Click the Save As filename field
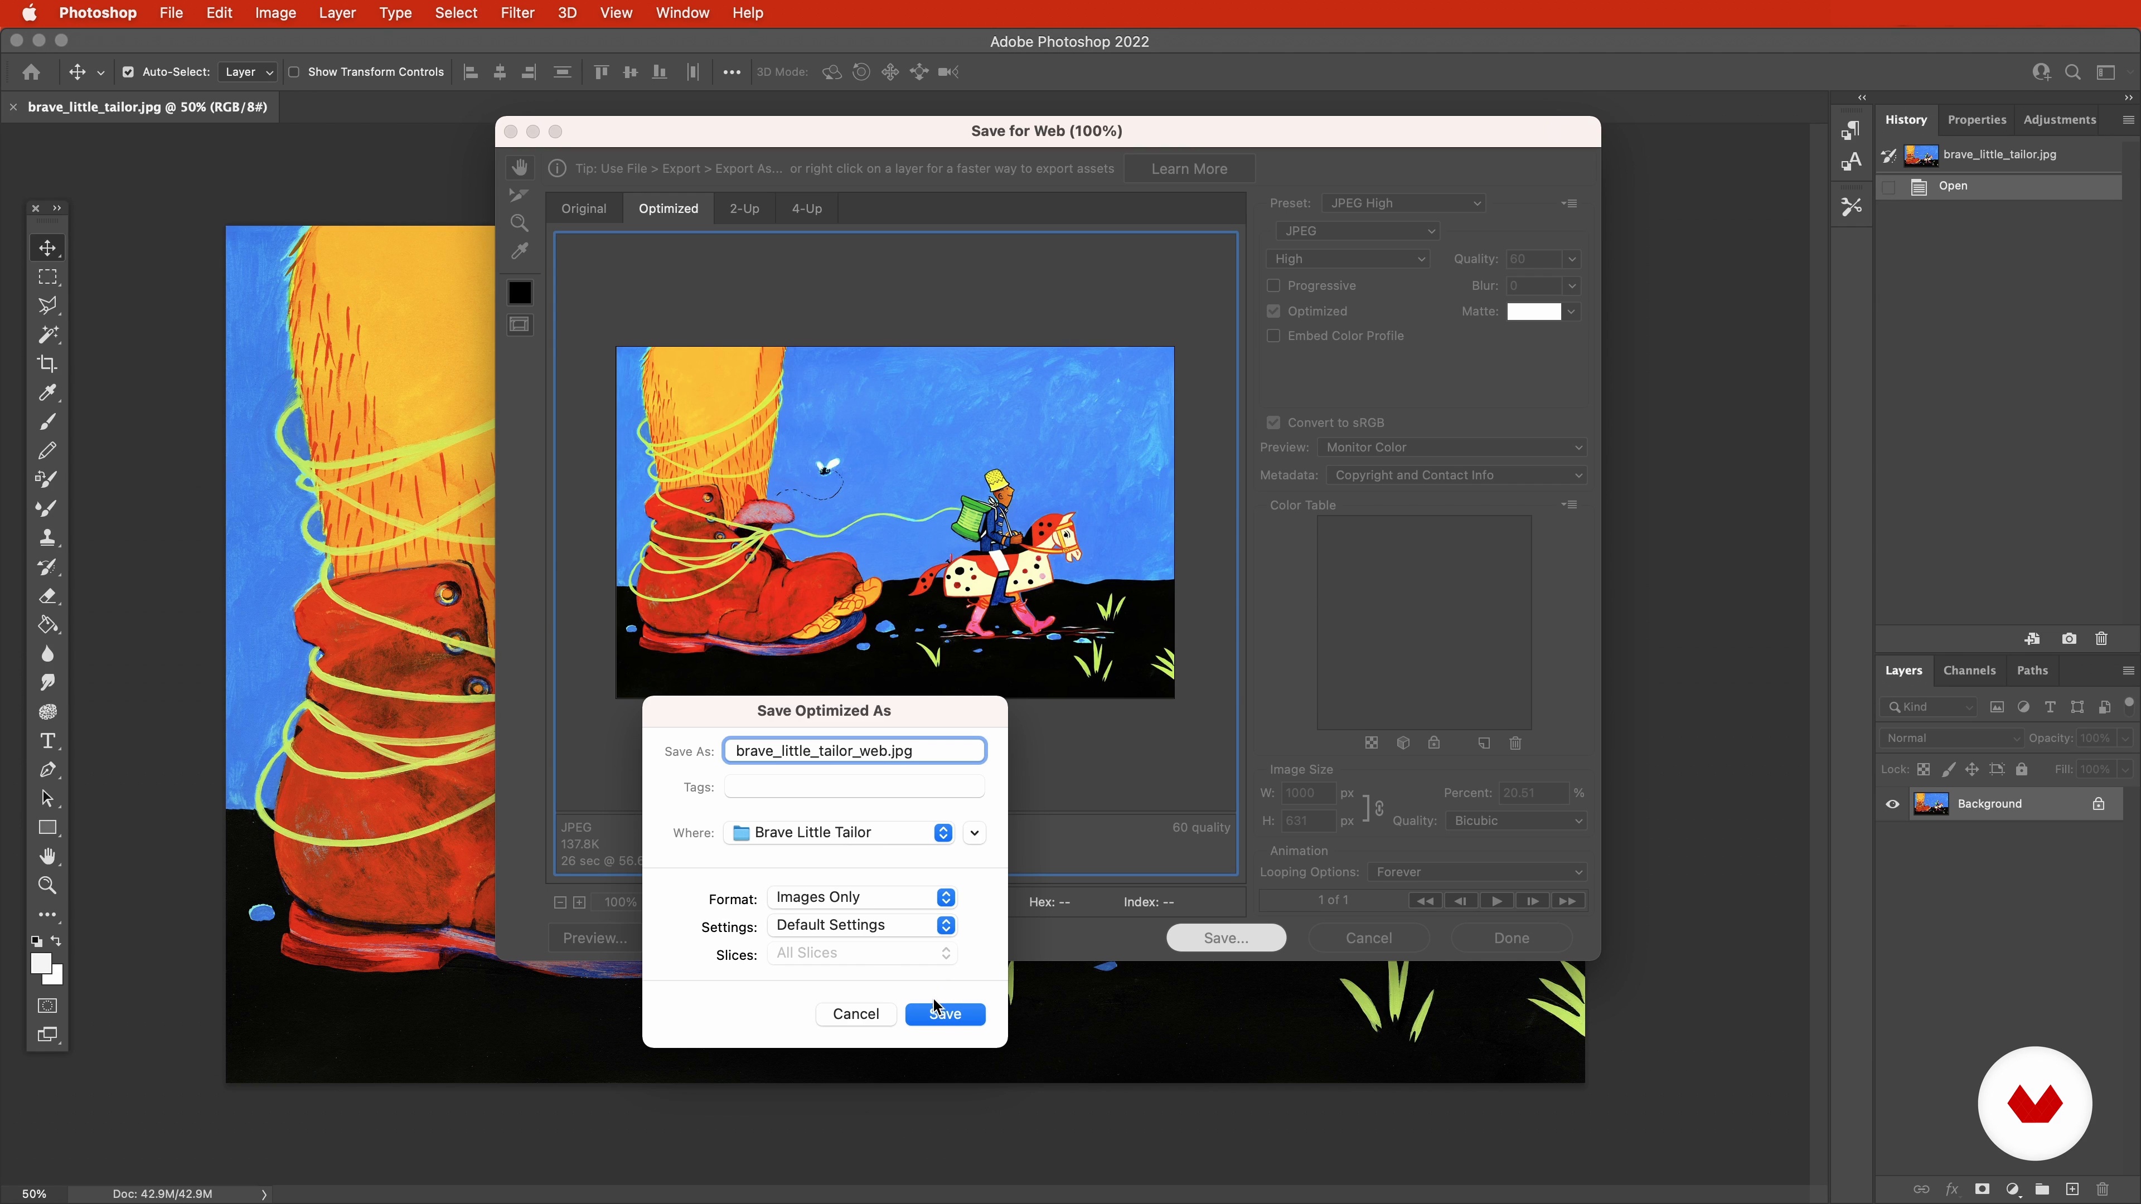Viewport: 2141px width, 1204px height. pos(854,751)
